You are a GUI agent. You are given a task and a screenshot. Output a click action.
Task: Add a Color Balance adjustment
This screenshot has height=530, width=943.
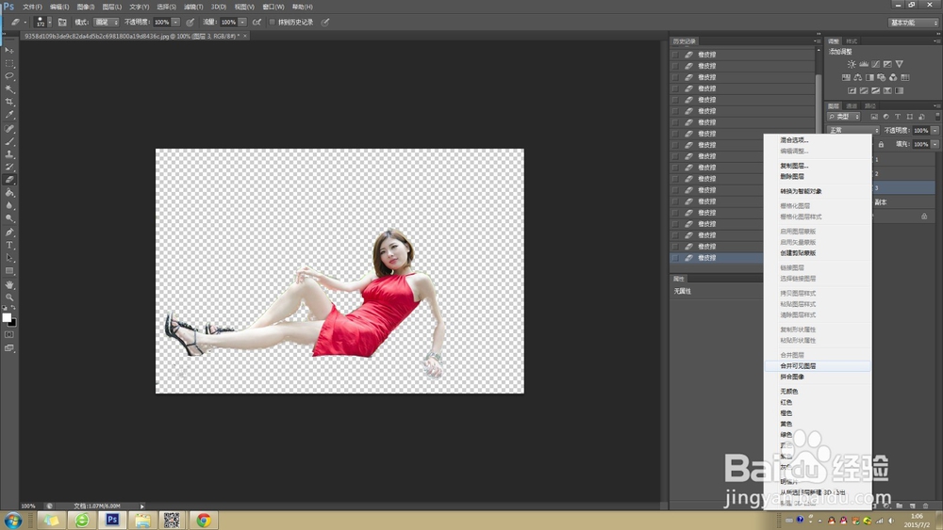[857, 77]
